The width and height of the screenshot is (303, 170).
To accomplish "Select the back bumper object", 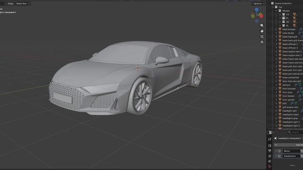I will [289, 29].
